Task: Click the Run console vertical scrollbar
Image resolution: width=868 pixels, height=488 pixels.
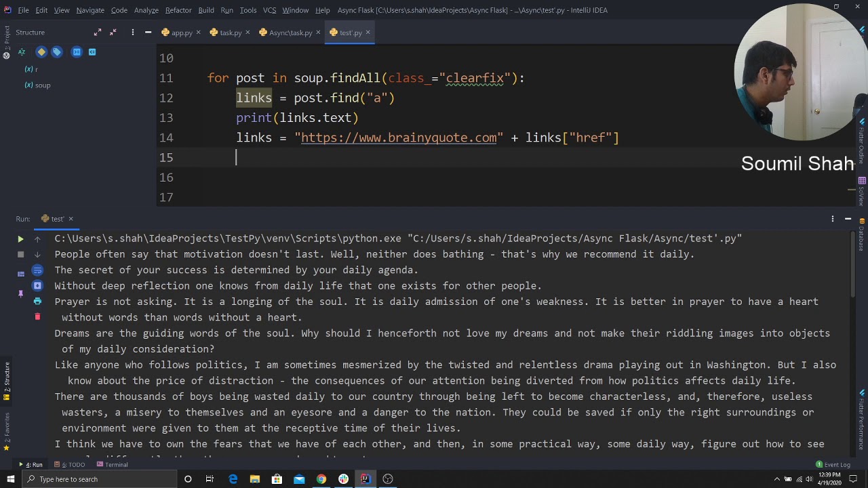Action: 854,264
